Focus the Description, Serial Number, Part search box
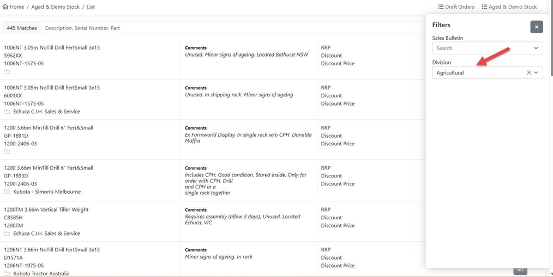This screenshot has height=277, width=553. 229,28
